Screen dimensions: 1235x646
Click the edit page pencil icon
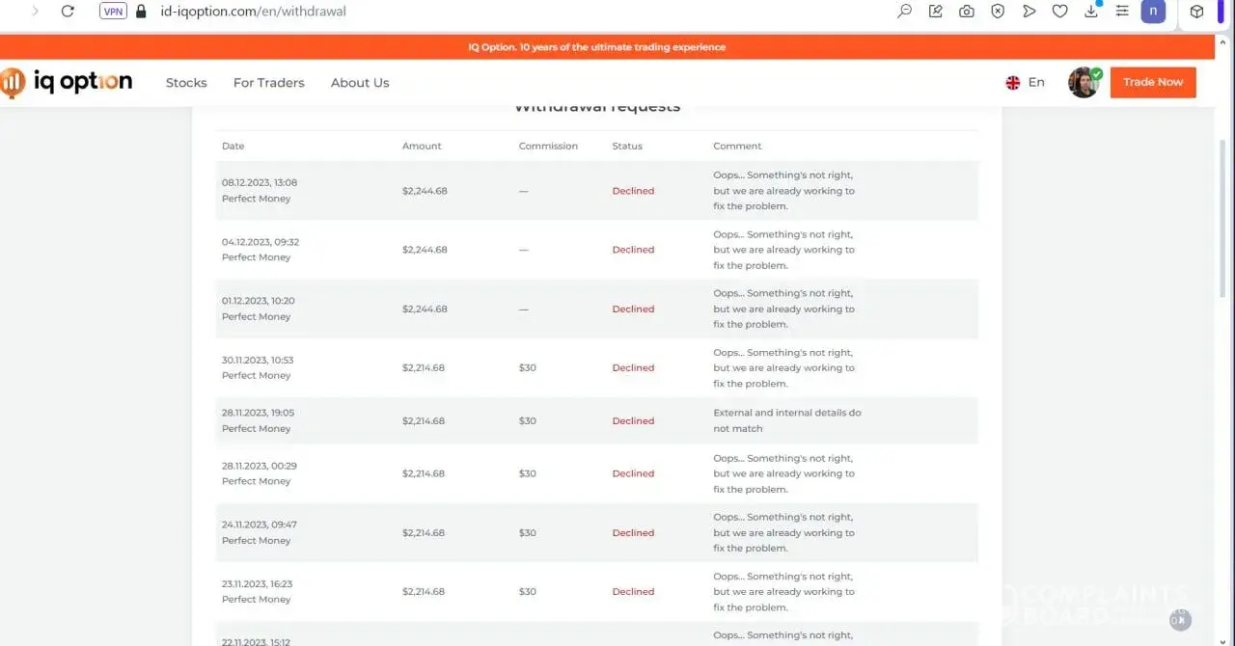point(935,12)
